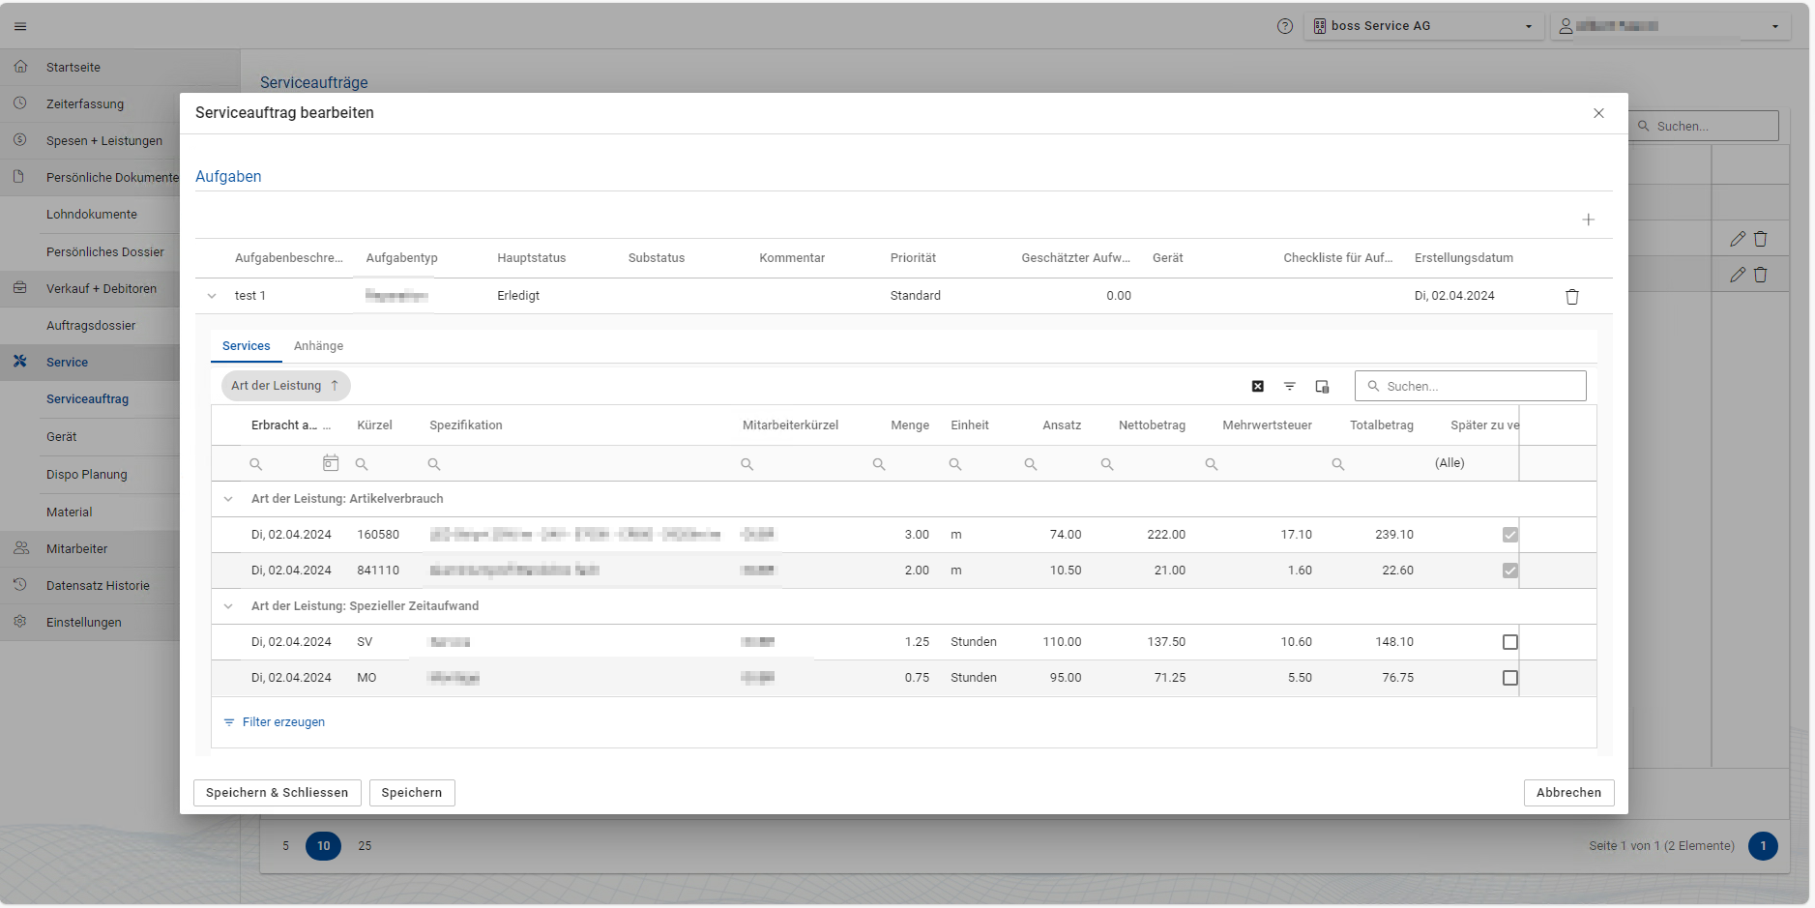Toggle checkbox for the MO service row
The height and width of the screenshot is (908, 1815).
click(1509, 678)
